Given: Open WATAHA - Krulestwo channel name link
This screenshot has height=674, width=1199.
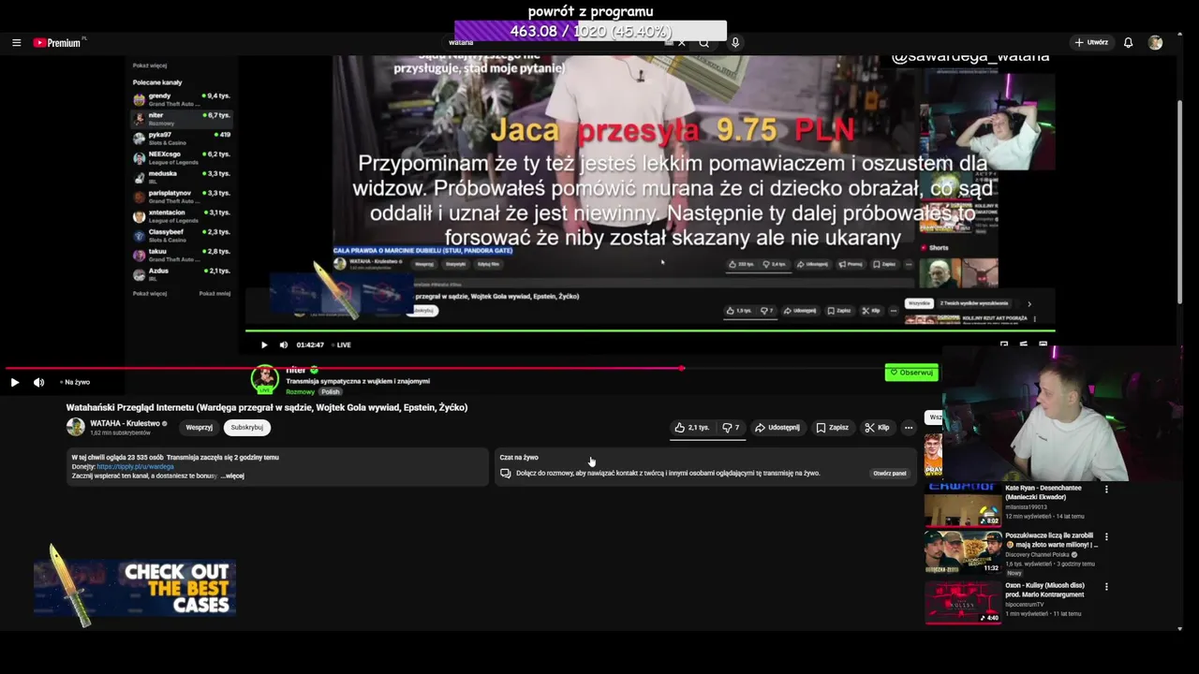Looking at the screenshot, I should pyautogui.click(x=125, y=423).
